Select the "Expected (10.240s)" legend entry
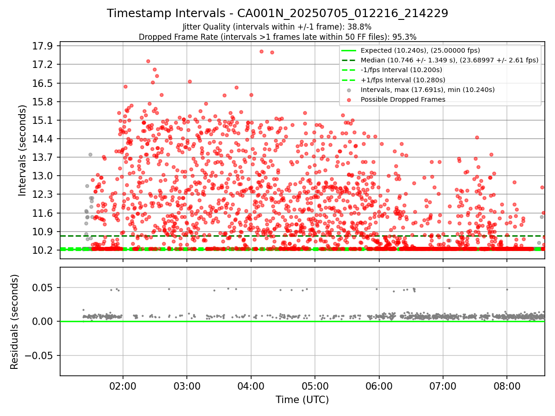555x416 pixels. pyautogui.click(x=420, y=50)
